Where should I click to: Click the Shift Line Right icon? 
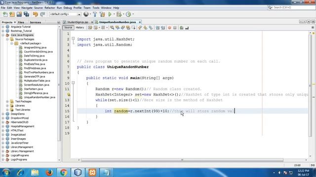tap(163, 28)
